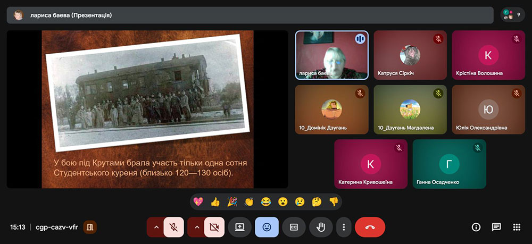
Task: Show participants list with count 9
Action: (x=512, y=15)
